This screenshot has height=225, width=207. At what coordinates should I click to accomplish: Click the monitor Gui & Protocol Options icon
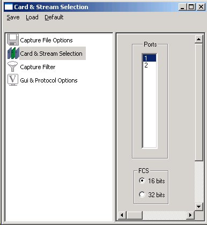tap(13, 80)
